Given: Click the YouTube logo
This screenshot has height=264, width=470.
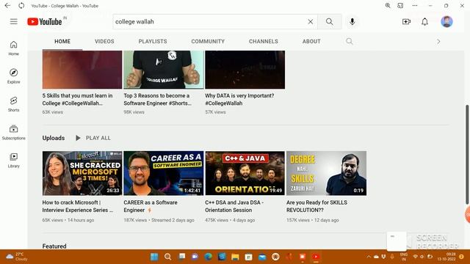Looking at the screenshot, I should tap(45, 21).
